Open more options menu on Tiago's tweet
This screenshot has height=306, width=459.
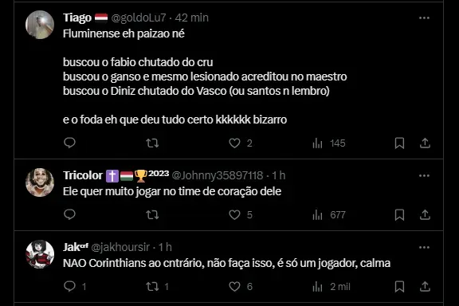424,18
